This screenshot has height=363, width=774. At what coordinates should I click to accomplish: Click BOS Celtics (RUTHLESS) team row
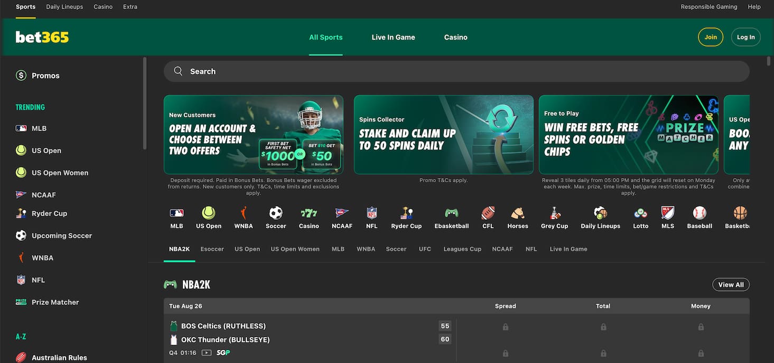223,326
